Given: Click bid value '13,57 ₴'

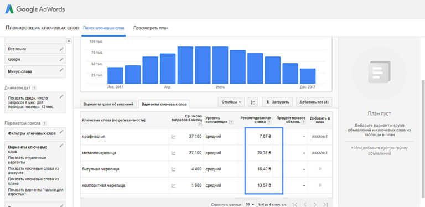Looking at the screenshot, I should click(264, 185).
